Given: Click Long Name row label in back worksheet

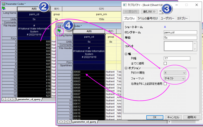Looking at the screenshot, I should [9, 14].
